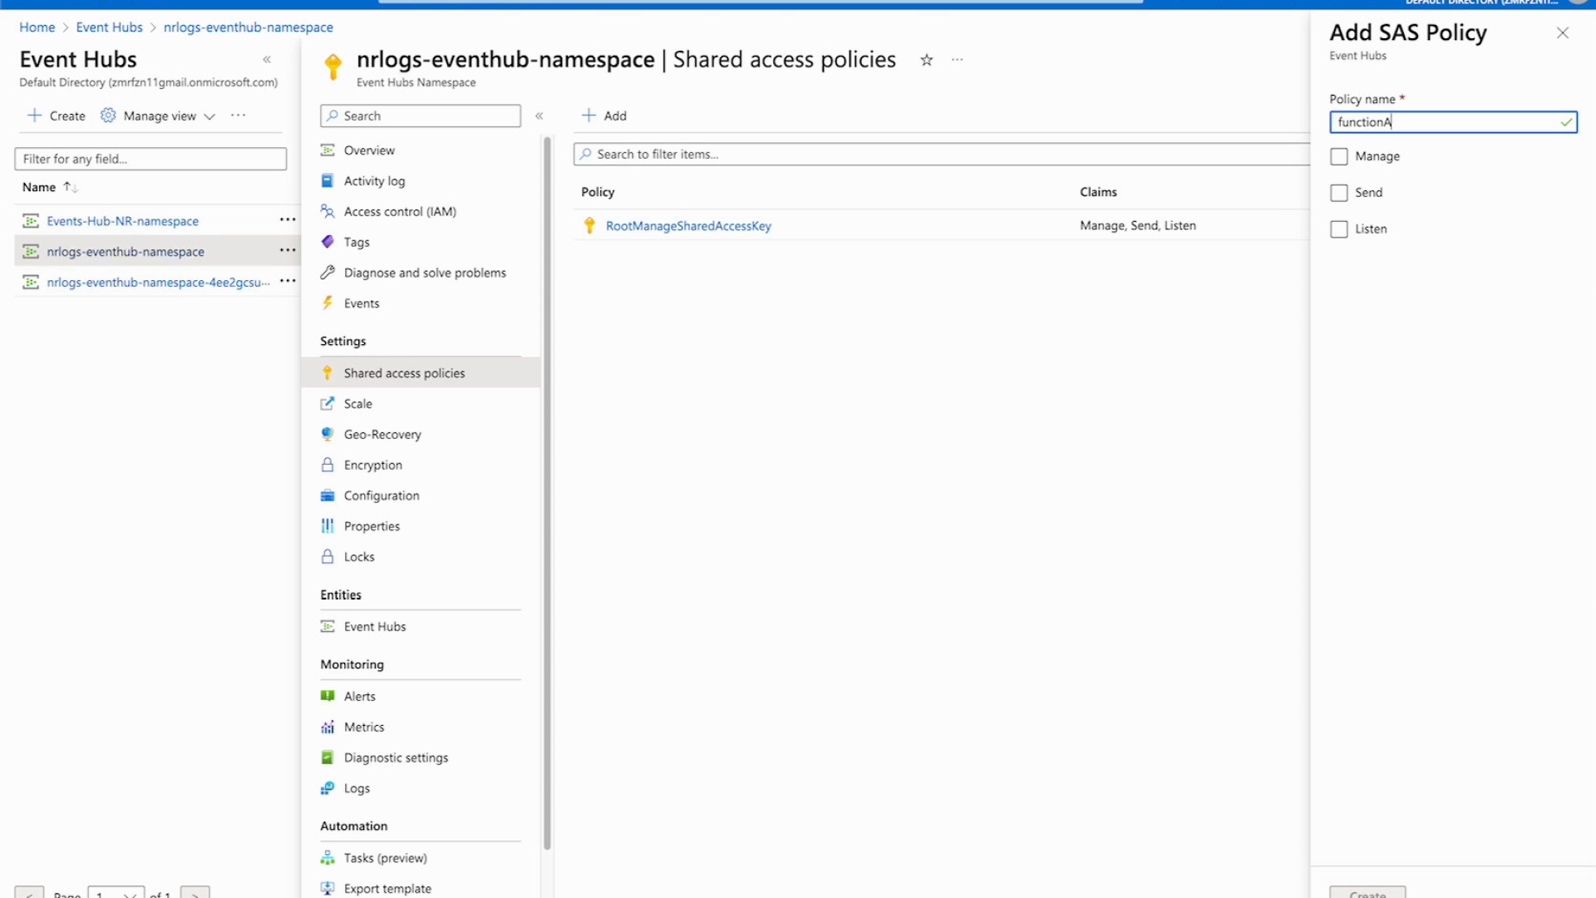Open the more options ellipsis beside the title
This screenshot has height=898, width=1596.
[x=958, y=60]
